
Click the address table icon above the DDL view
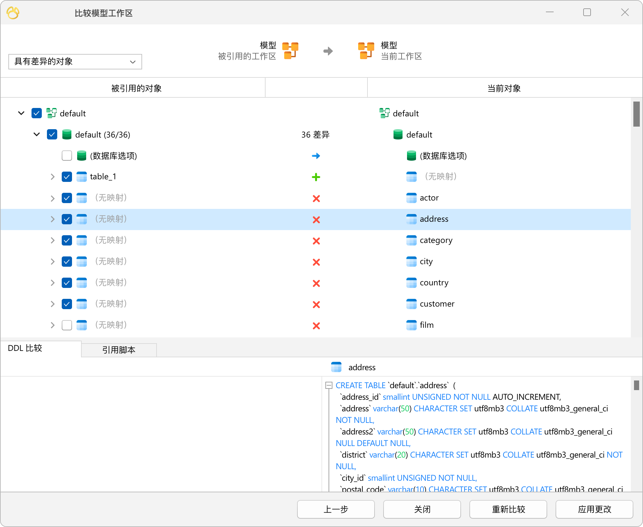336,367
